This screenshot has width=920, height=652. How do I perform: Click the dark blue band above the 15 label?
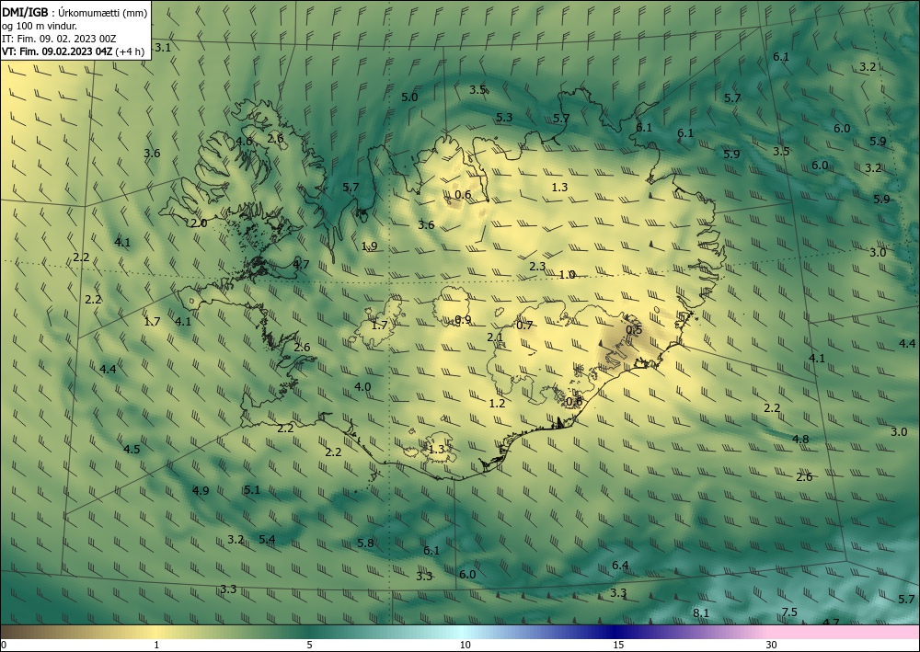616,632
